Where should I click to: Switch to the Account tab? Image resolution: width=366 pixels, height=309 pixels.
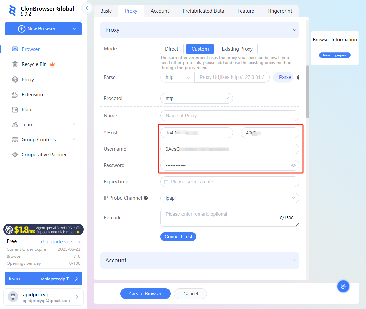tap(160, 11)
